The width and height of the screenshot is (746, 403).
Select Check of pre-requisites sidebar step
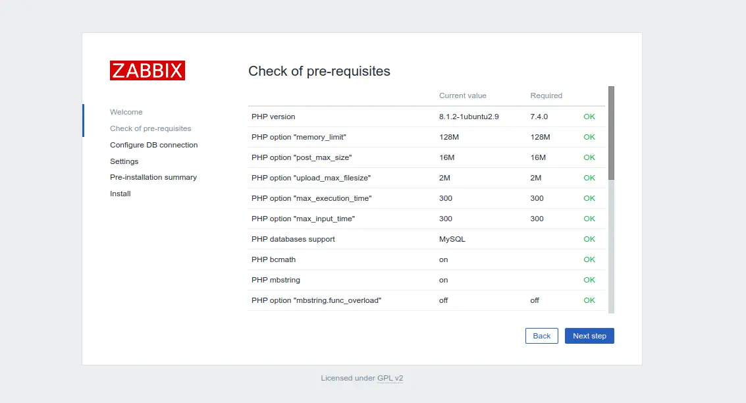[150, 128]
